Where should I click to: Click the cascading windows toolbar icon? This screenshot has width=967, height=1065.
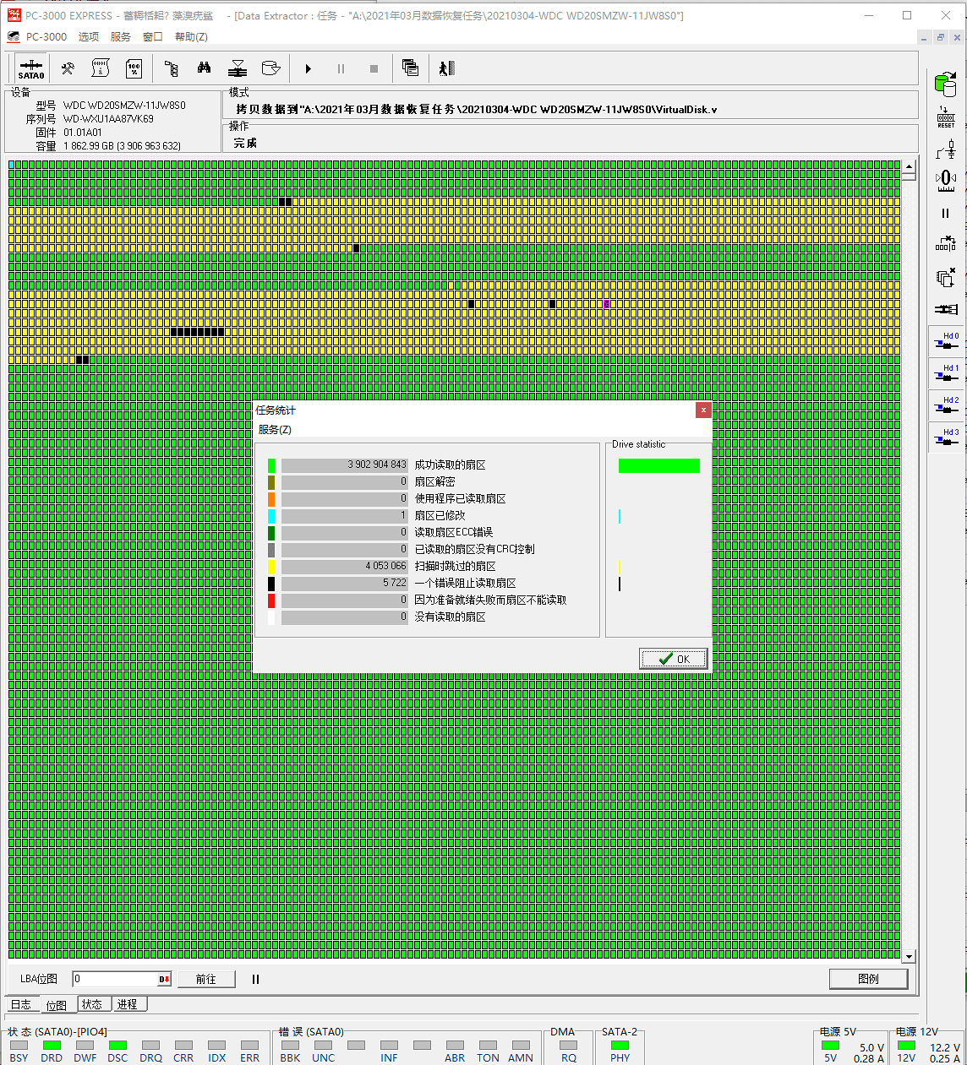coord(411,68)
